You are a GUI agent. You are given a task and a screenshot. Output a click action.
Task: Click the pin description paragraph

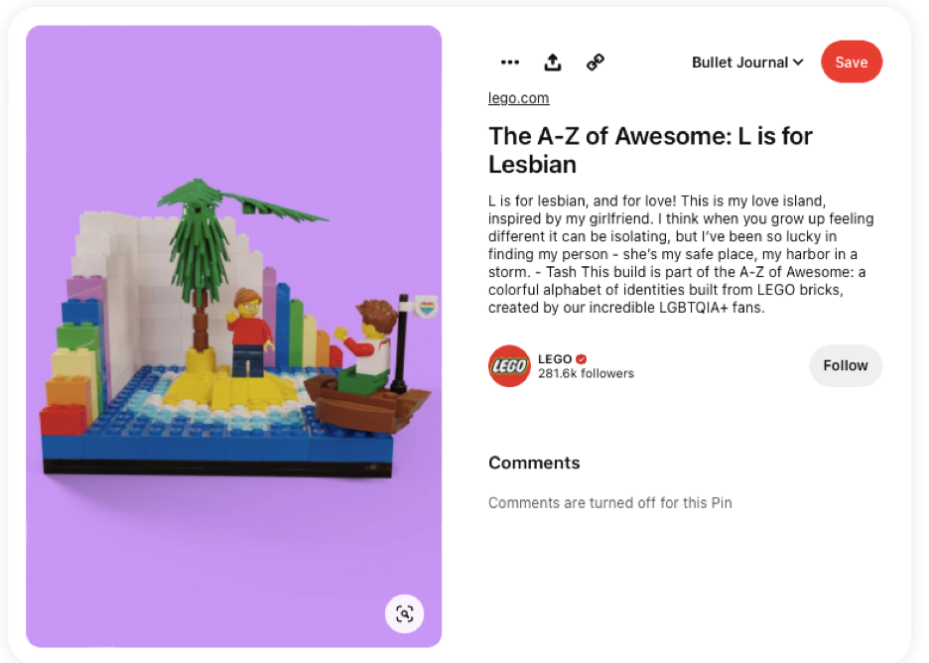click(681, 254)
